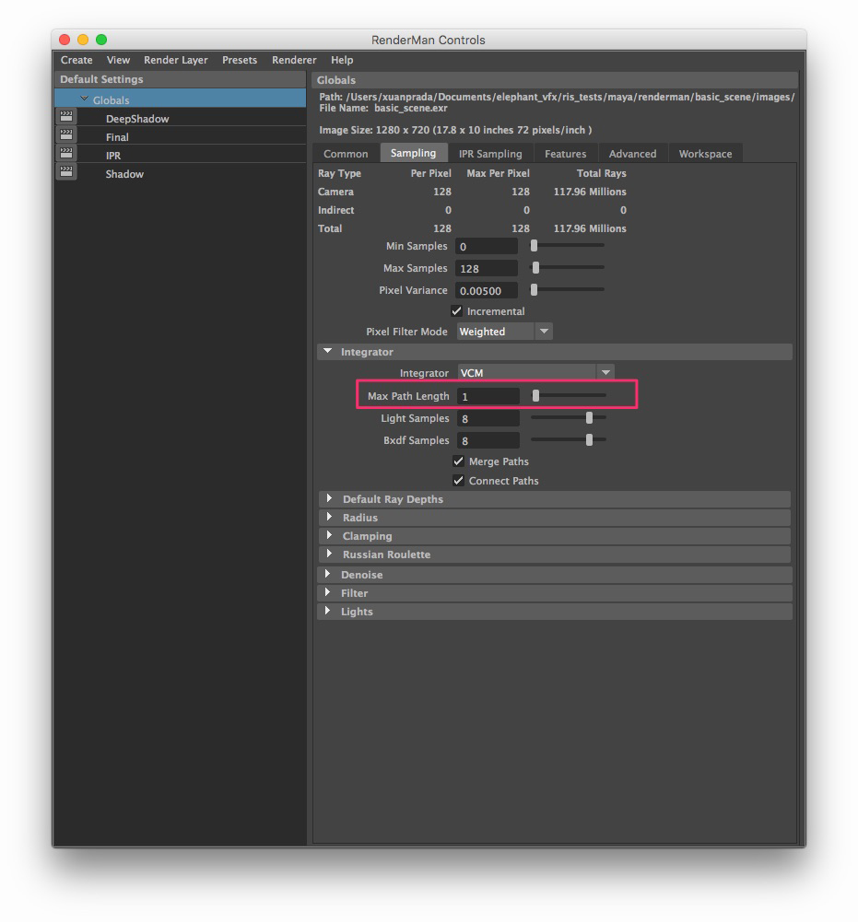Viewport: 858px width, 922px height.
Task: Click the Default Settings panel header
Action: (x=180, y=79)
